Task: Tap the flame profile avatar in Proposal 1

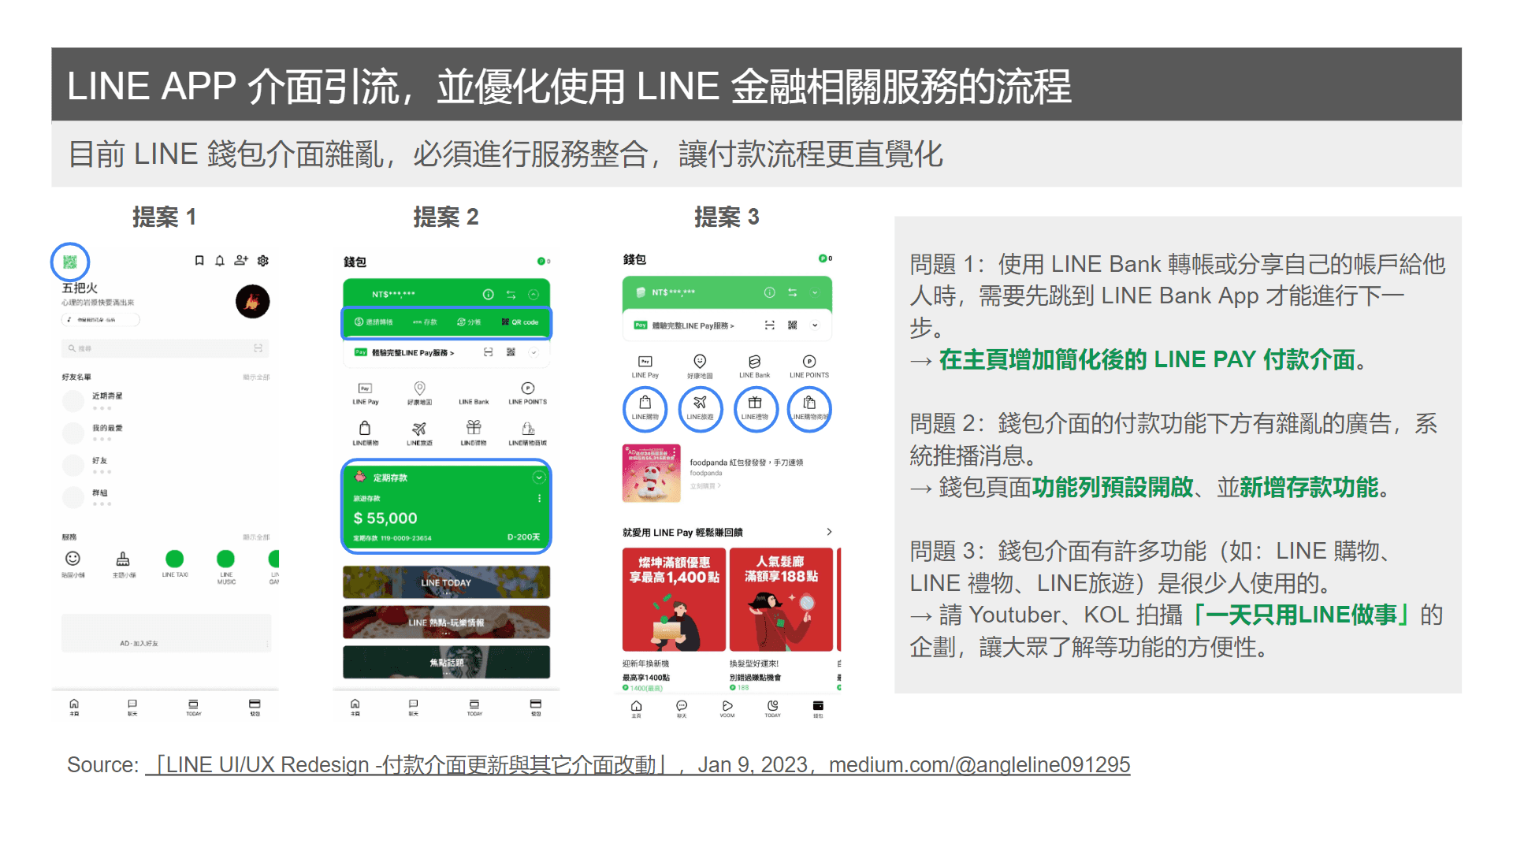Action: 252,302
